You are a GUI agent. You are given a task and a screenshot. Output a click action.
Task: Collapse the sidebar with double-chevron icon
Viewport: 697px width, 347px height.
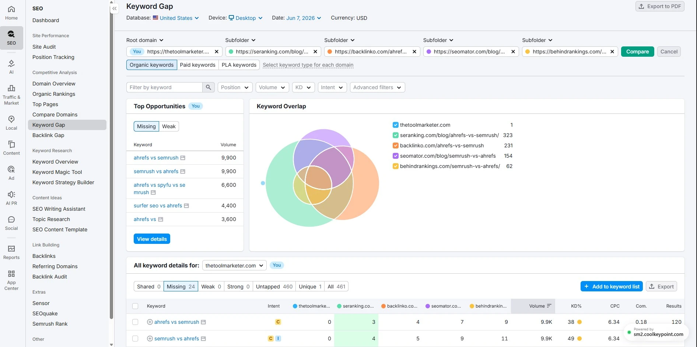(x=115, y=8)
